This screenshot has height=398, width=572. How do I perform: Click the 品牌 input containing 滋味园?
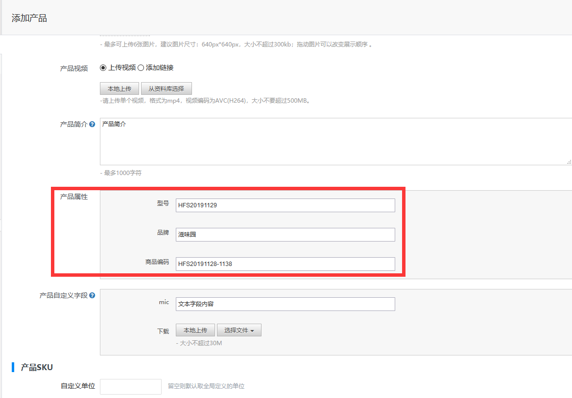pos(285,235)
